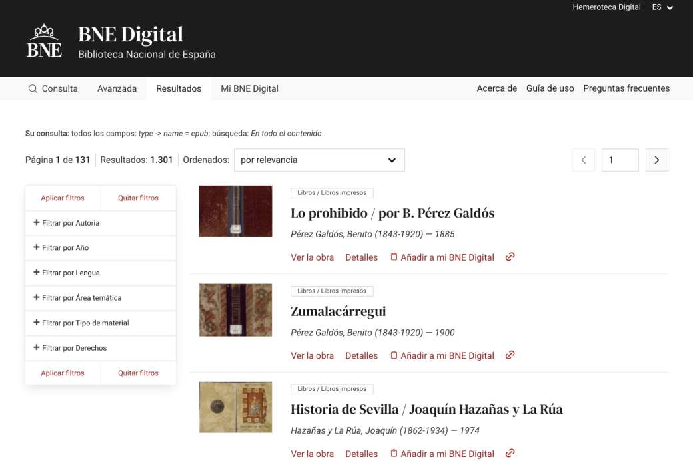
Task: Open Mi BNE Digital
Action: [249, 88]
